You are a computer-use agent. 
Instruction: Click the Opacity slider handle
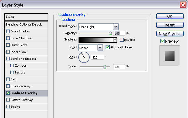pyautogui.click(x=110, y=33)
